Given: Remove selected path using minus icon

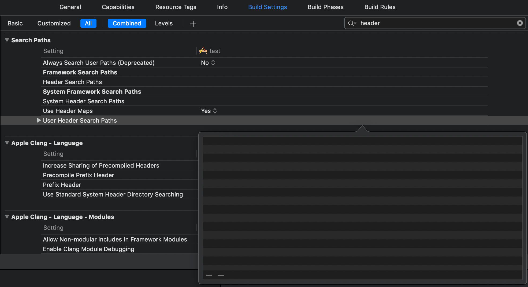Looking at the screenshot, I should [221, 275].
